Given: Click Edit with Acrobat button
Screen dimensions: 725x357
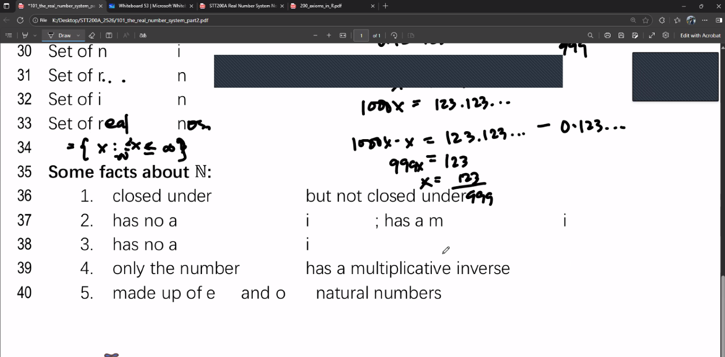Looking at the screenshot, I should [700, 36].
